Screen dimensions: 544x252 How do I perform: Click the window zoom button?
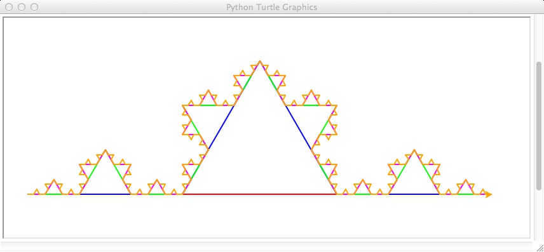[34, 7]
